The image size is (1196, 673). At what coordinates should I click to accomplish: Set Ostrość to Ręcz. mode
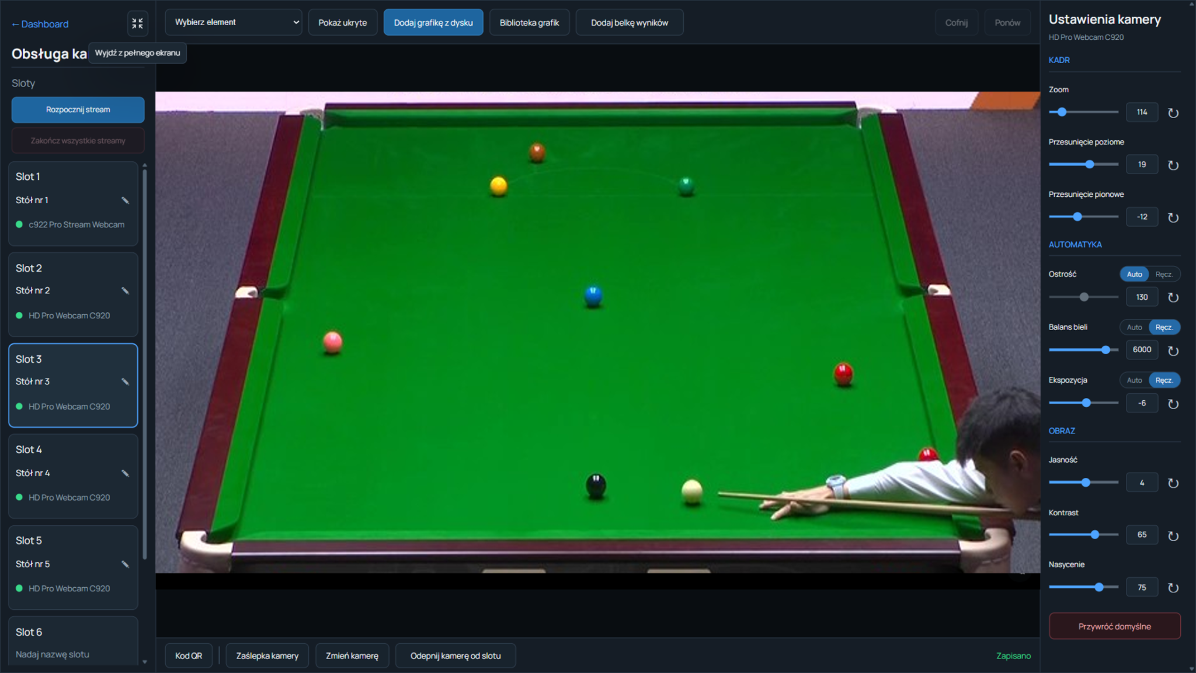(1164, 274)
